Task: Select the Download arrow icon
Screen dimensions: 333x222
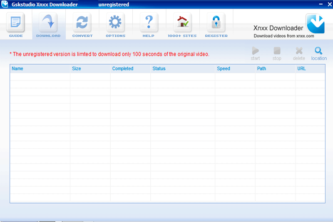Action: pos(48,22)
